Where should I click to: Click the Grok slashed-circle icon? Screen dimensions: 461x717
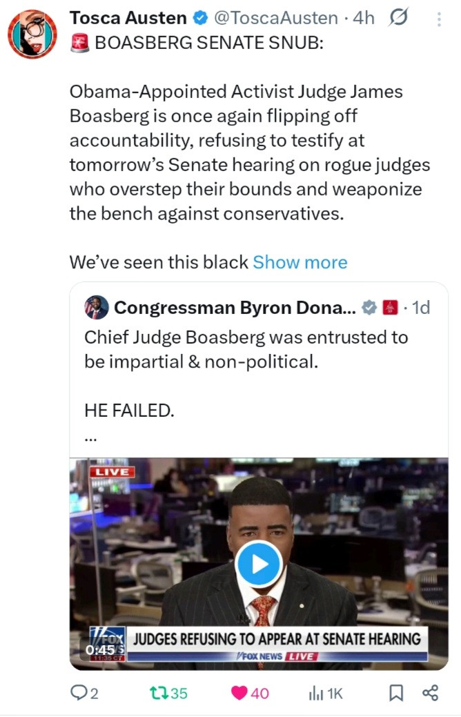coord(398,19)
